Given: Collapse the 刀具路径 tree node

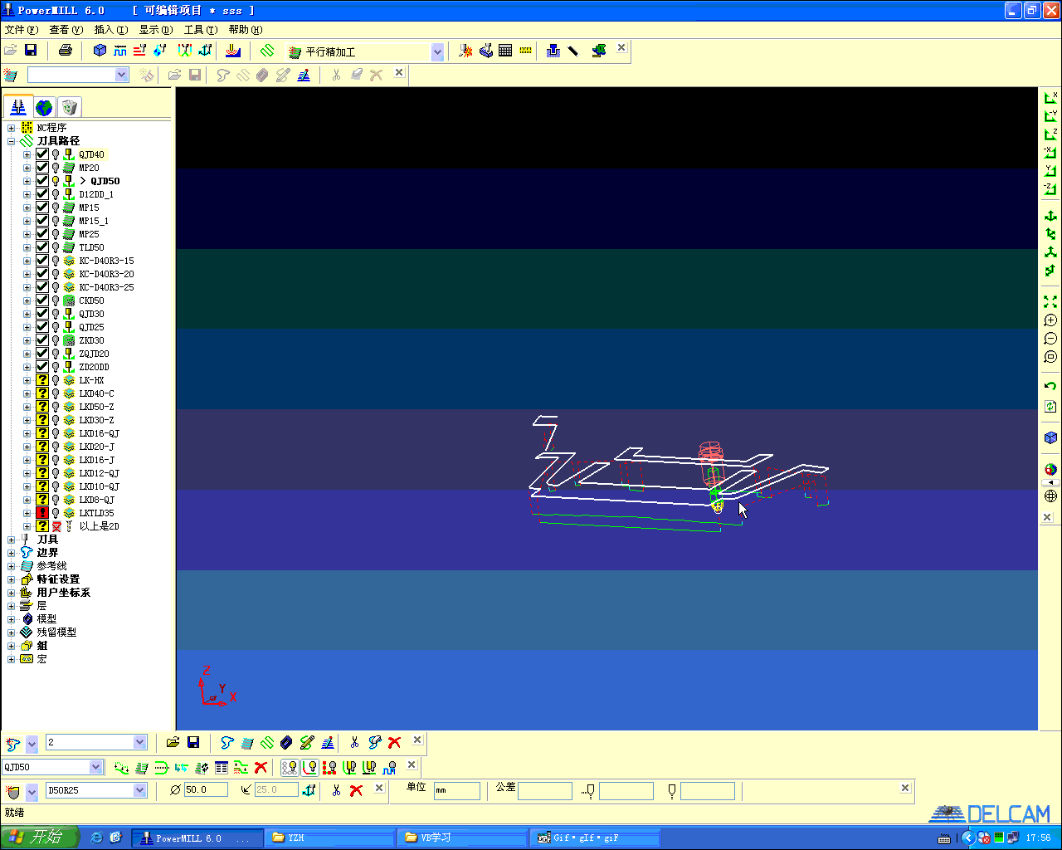Looking at the screenshot, I should coord(12,141).
